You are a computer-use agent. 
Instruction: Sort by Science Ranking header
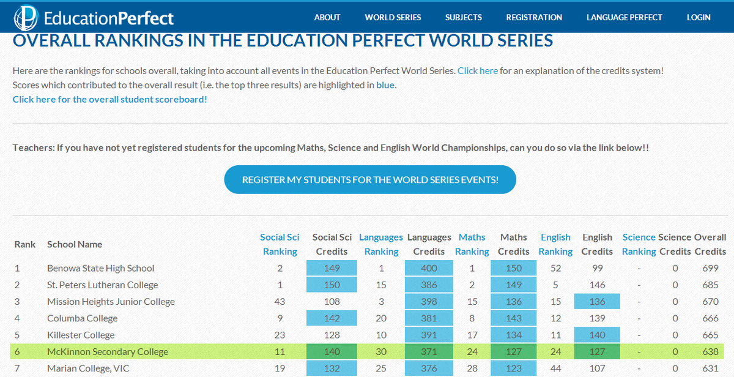[x=639, y=244]
